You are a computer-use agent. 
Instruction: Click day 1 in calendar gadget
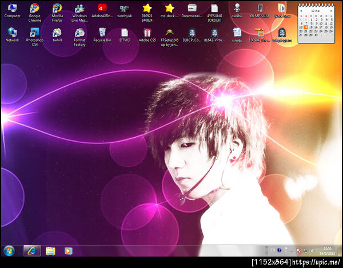[x=310, y=19]
